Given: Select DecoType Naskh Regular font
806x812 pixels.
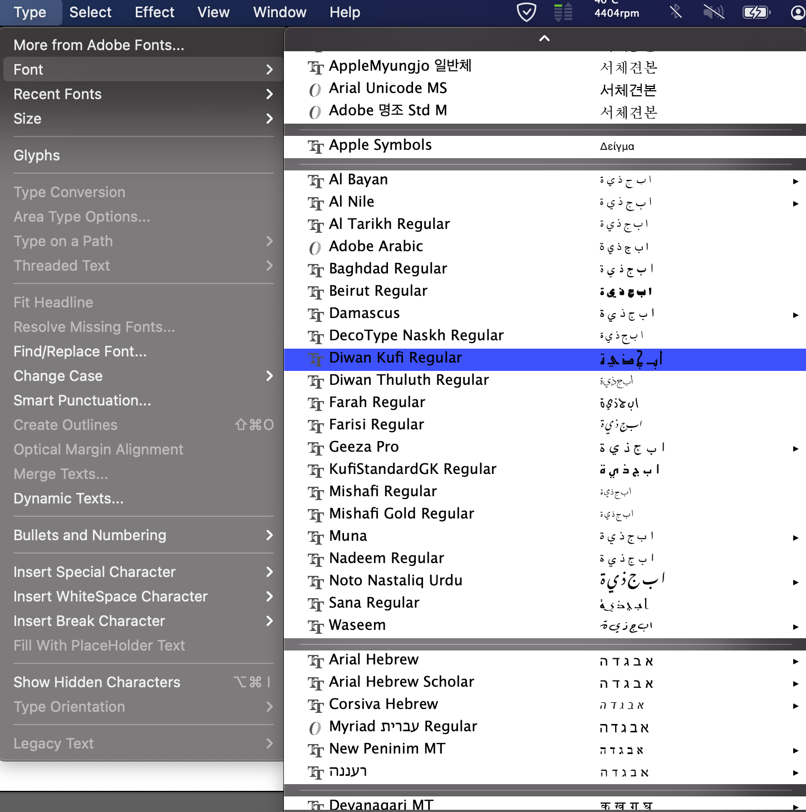Looking at the screenshot, I should pyautogui.click(x=545, y=337).
